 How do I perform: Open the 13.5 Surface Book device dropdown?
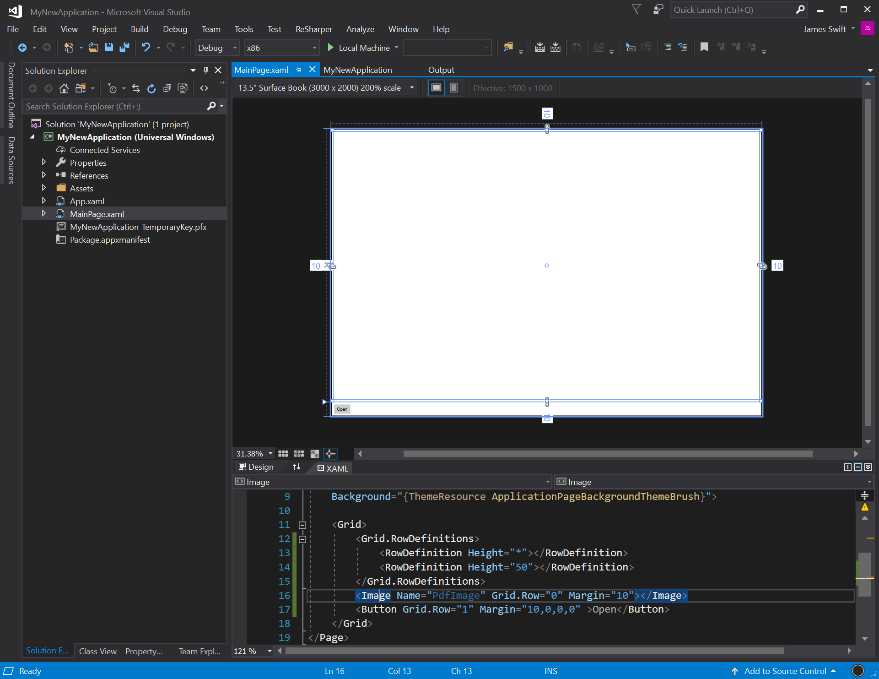click(x=411, y=87)
